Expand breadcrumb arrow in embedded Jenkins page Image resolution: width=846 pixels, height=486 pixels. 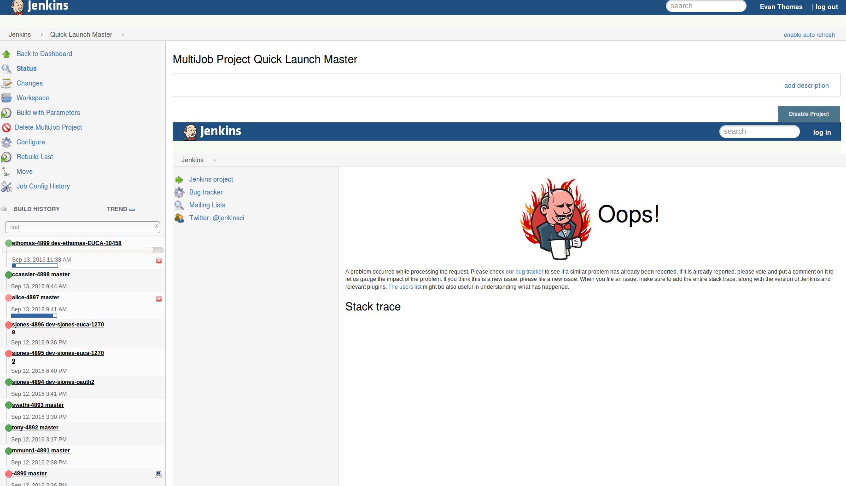point(214,160)
